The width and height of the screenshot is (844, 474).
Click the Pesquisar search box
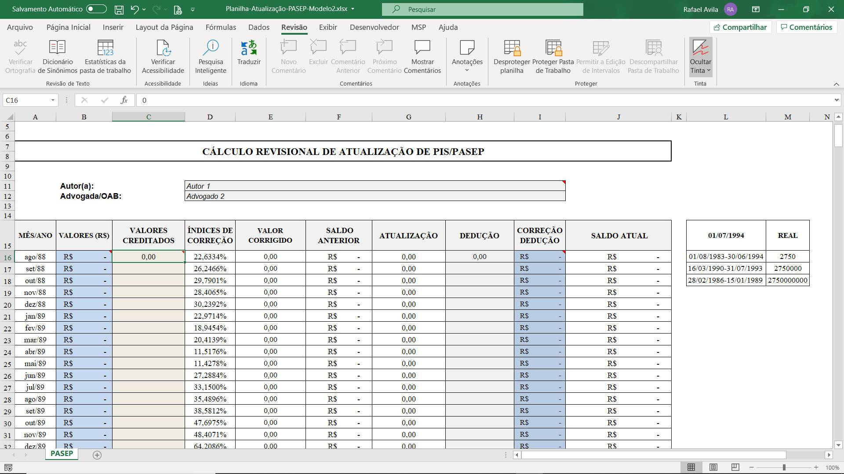click(482, 9)
